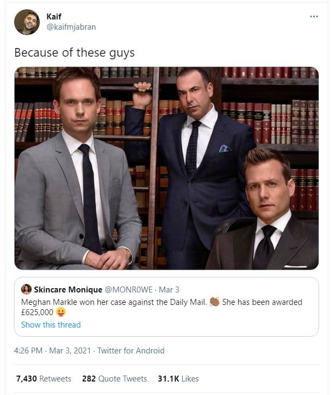Click the Kaif display name
Image resolution: width=331 pixels, height=395 pixels.
(54, 17)
